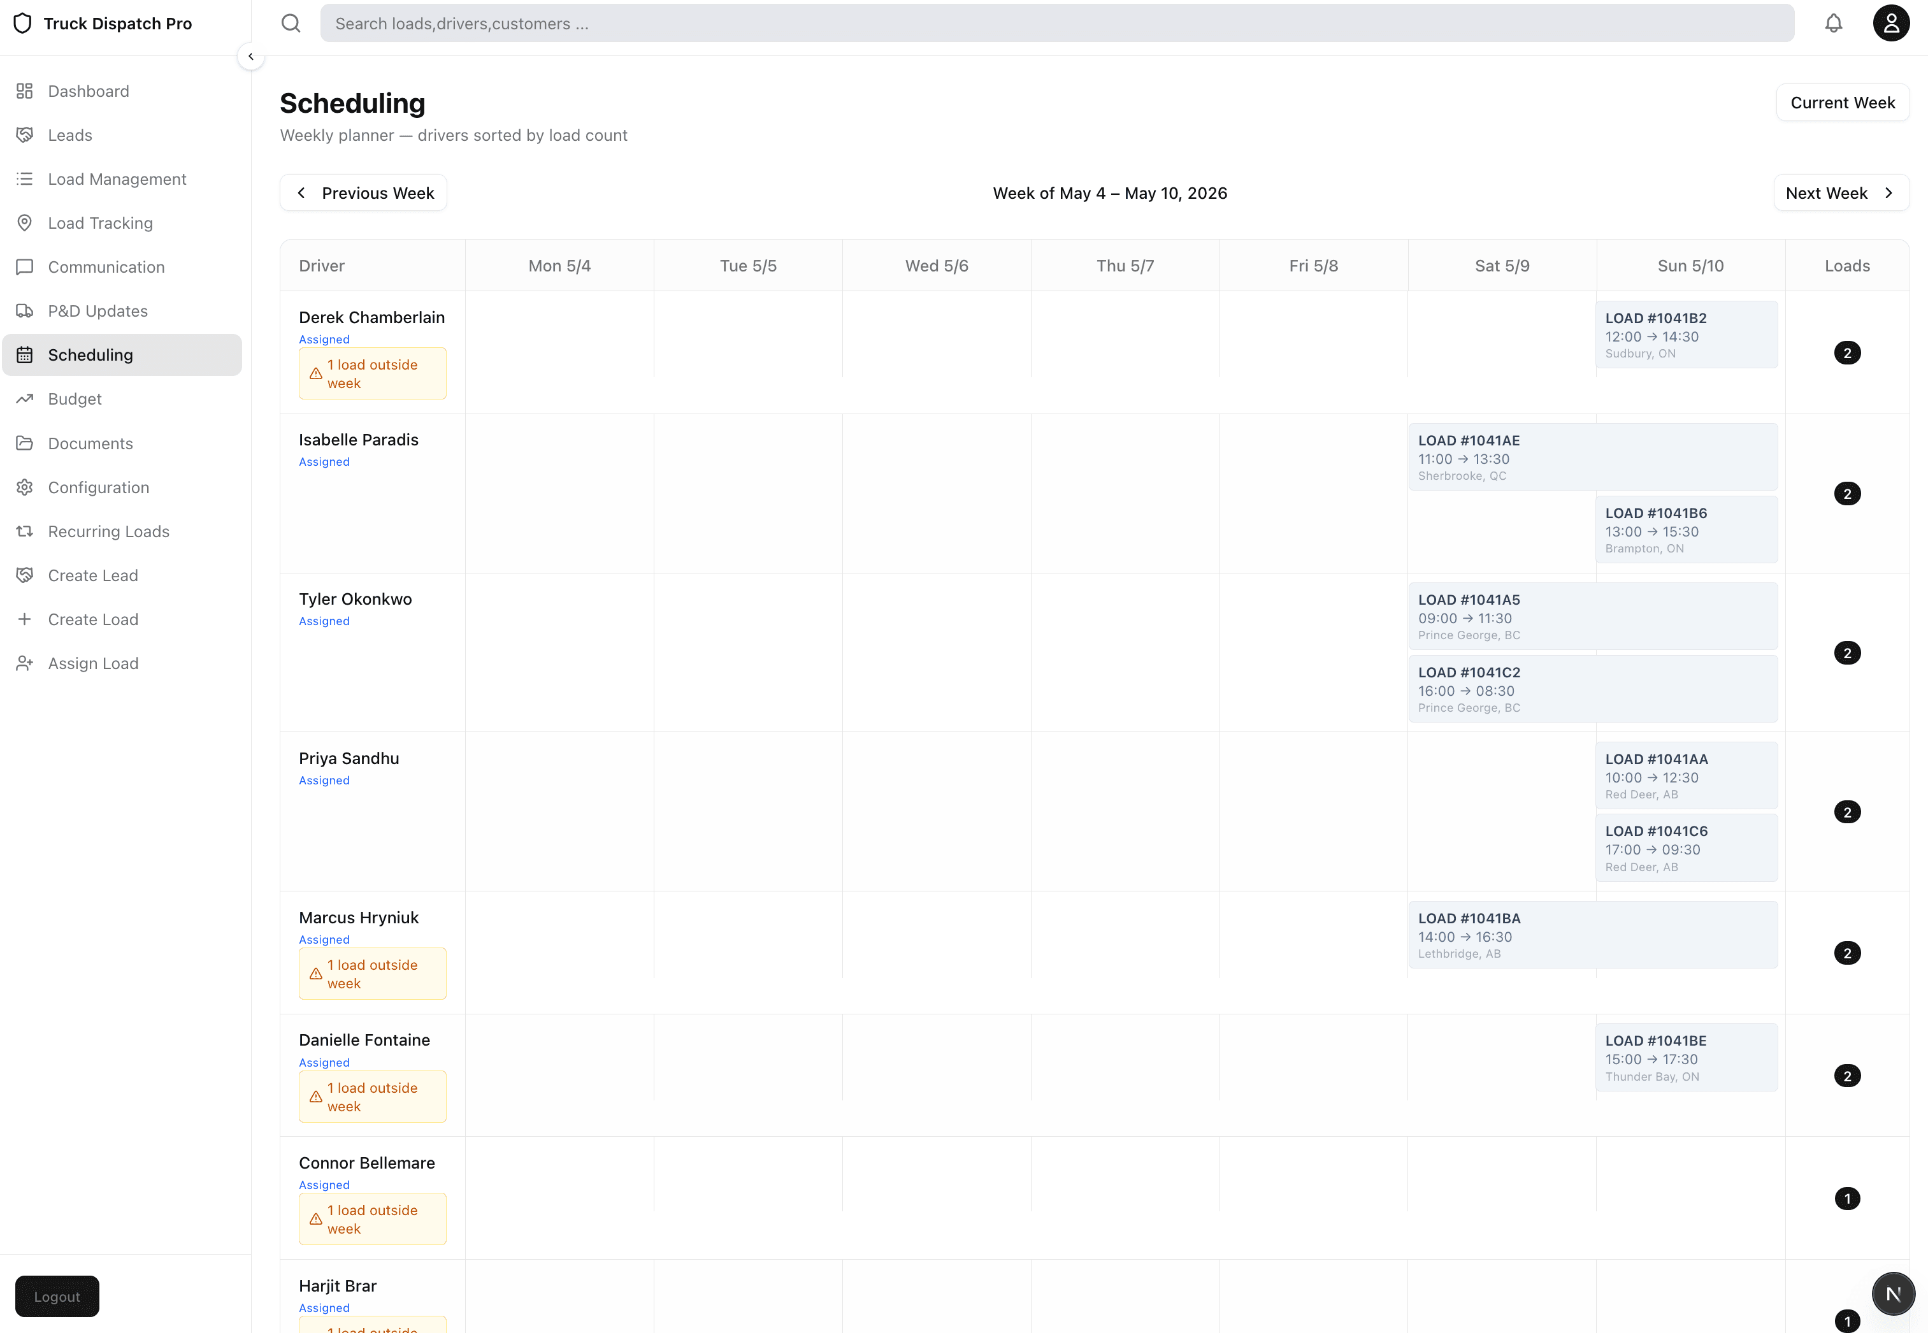Click Derek Chamberlain's load count badge
This screenshot has width=1928, height=1333.
coord(1847,352)
